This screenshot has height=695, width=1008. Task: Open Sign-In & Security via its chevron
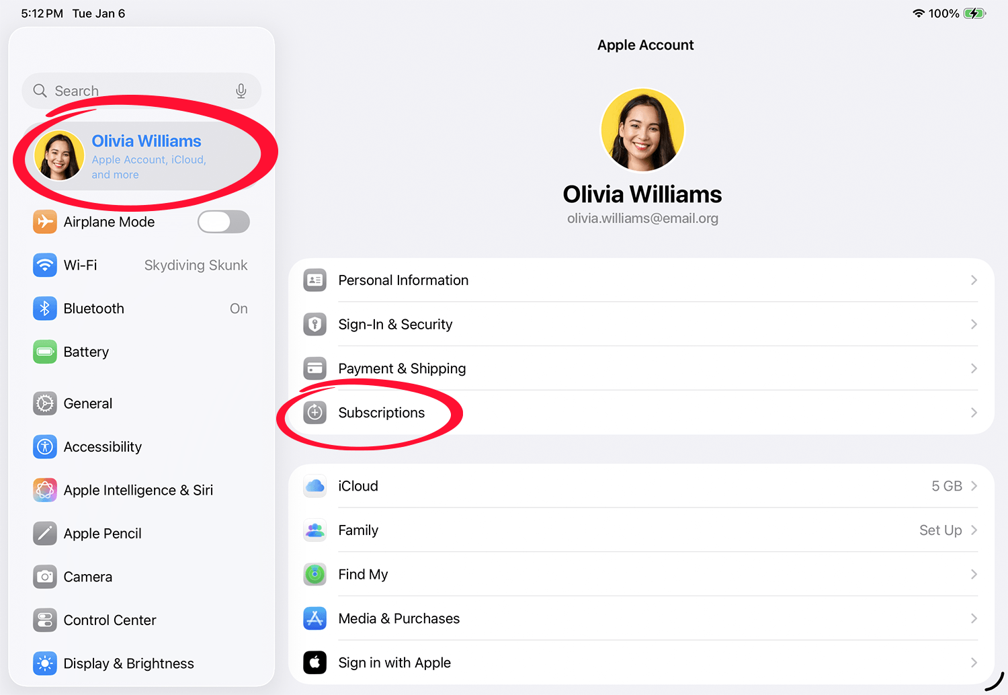tap(974, 324)
